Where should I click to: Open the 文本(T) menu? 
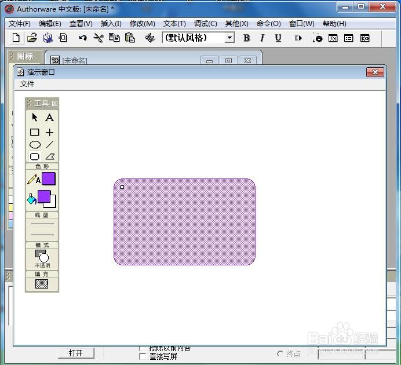[x=174, y=24]
